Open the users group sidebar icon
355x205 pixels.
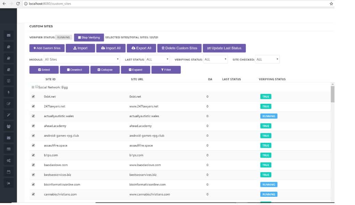pyautogui.click(x=9, y=126)
